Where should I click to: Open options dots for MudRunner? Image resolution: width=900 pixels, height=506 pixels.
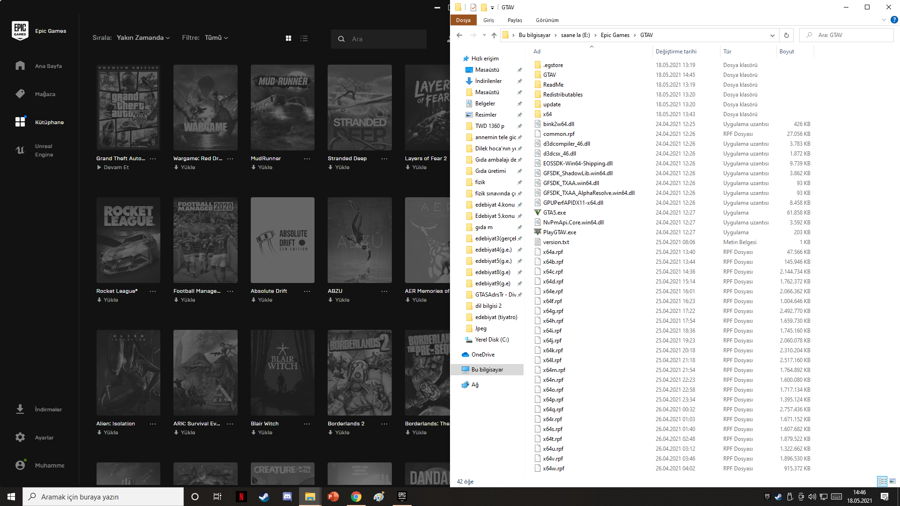point(307,159)
